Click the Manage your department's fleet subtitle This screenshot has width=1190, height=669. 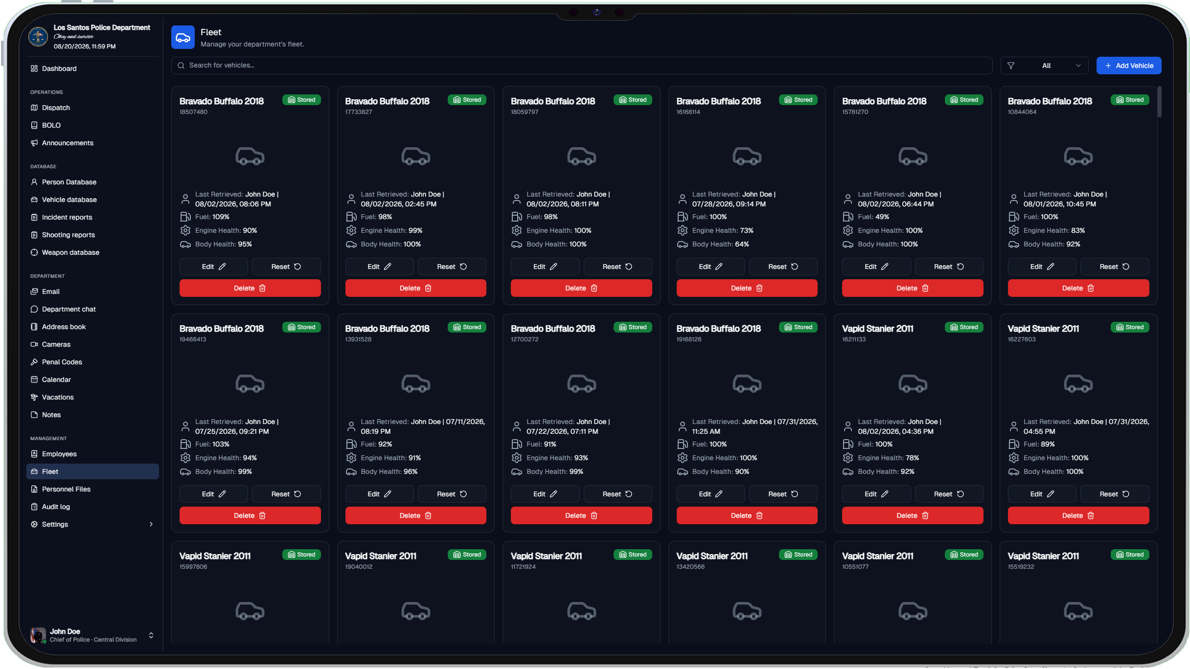pyautogui.click(x=252, y=44)
